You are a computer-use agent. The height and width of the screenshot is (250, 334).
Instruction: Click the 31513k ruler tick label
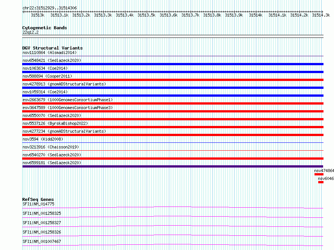[x=38, y=15]
